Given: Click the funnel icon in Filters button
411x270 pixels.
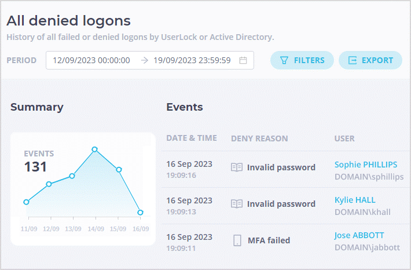Looking at the screenshot, I should pyautogui.click(x=284, y=60).
